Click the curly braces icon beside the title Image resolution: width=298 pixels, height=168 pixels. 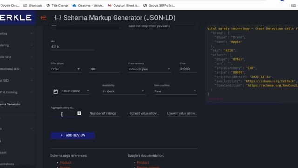pos(58,18)
